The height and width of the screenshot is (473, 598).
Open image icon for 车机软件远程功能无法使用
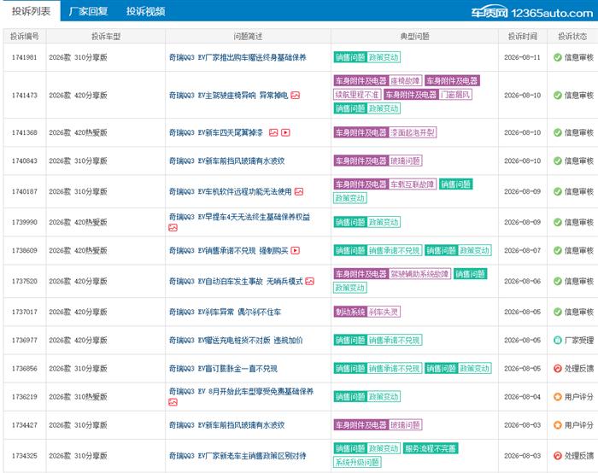299,192
